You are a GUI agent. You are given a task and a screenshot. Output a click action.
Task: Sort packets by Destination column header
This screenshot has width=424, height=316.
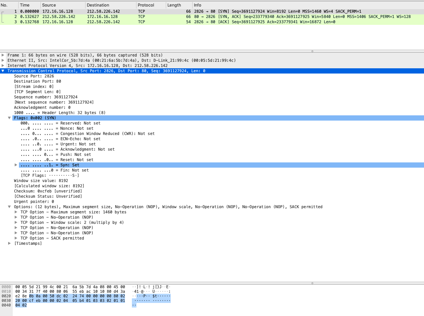pyautogui.click(x=111, y=5)
